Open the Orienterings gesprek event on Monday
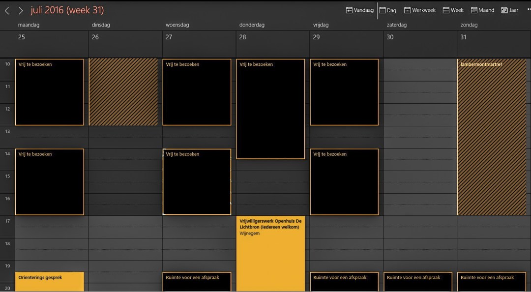Viewport: 531px width, 292px height. click(49, 281)
